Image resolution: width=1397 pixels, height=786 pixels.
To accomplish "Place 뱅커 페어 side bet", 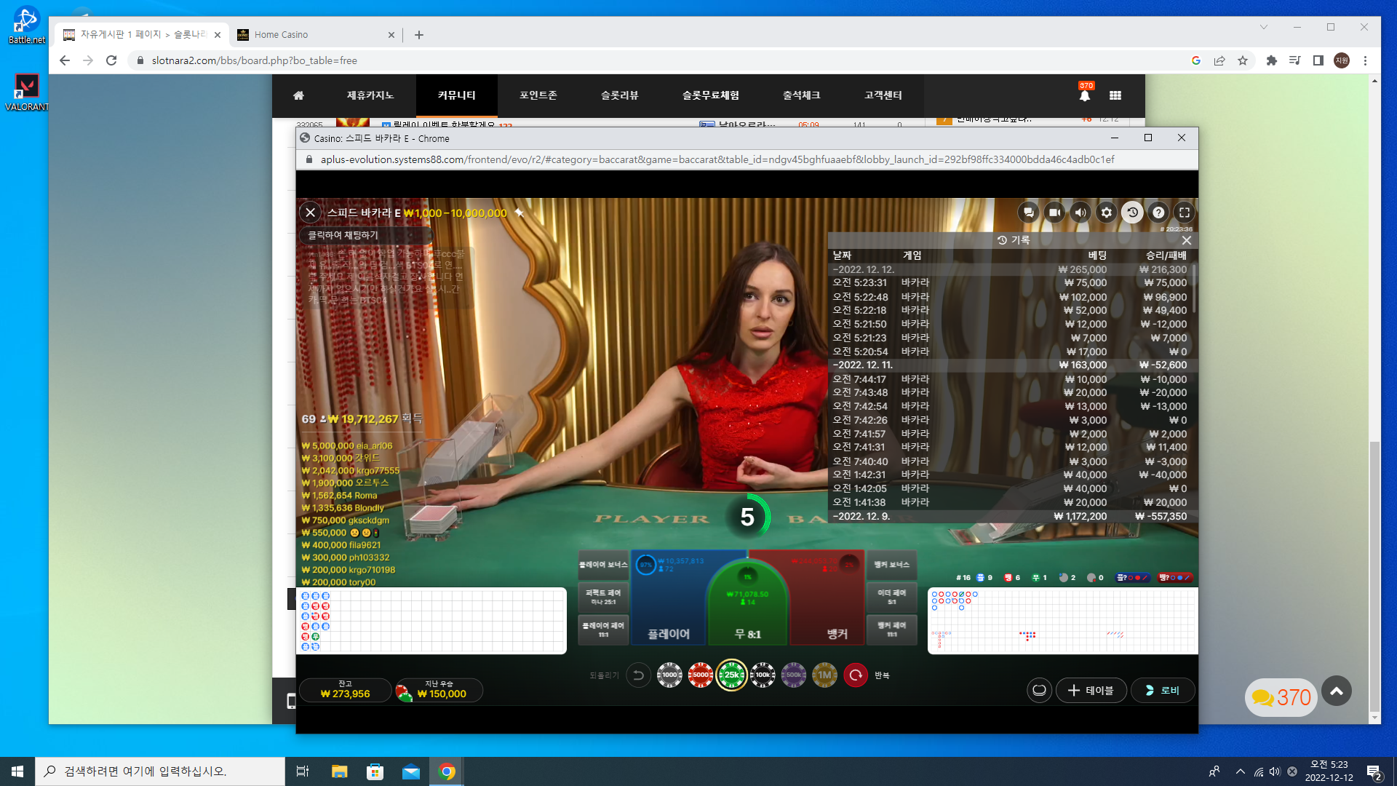I will (x=892, y=630).
